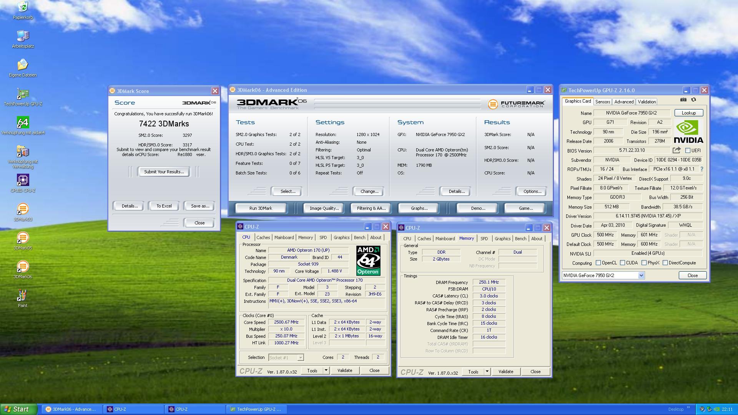Open the Caches tab in CPU-Z CPU window

pos(263,237)
